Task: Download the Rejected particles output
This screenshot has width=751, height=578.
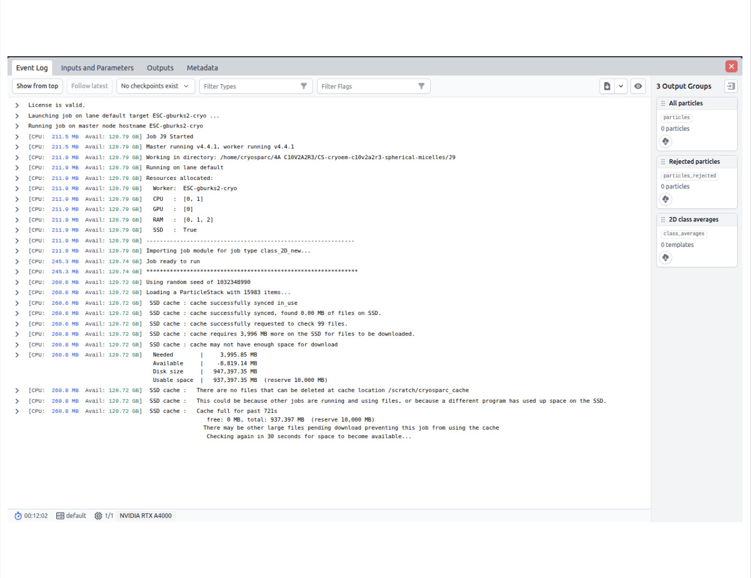Action: coord(665,199)
